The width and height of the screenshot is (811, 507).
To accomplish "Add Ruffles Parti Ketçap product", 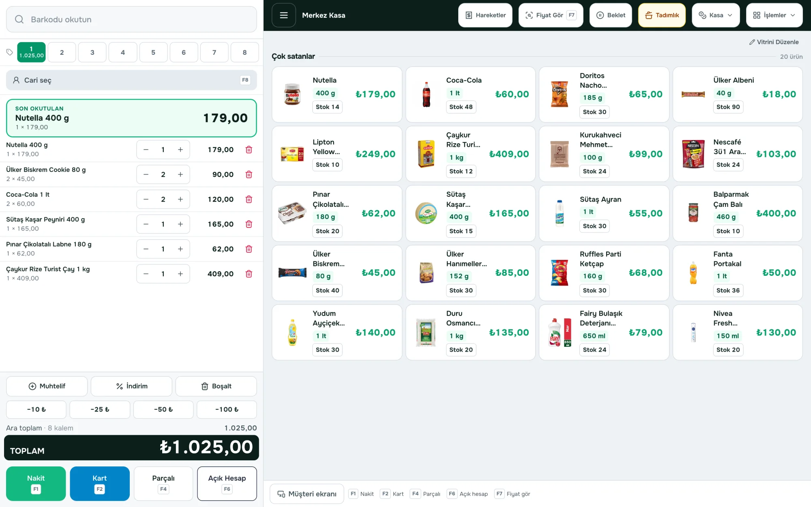I will pyautogui.click(x=604, y=273).
